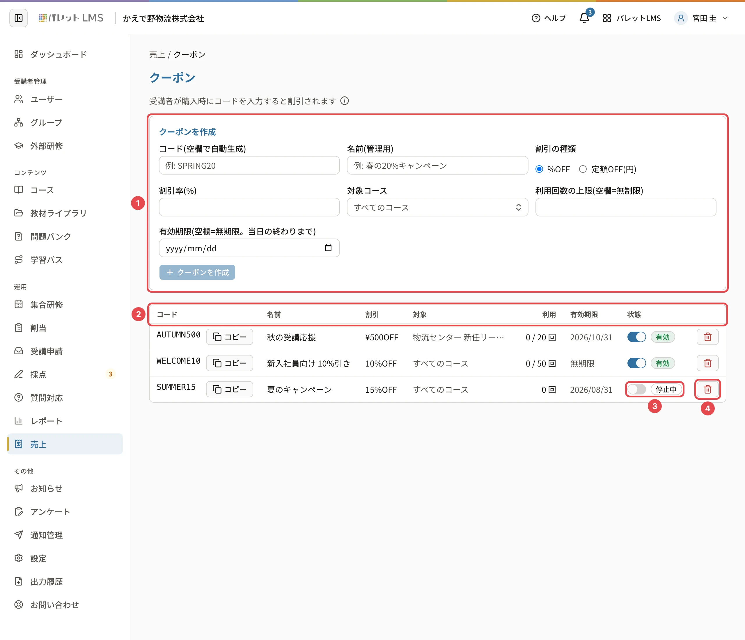Image resolution: width=745 pixels, height=640 pixels.
Task: Open グループ in the sidebar
Action: click(65, 122)
